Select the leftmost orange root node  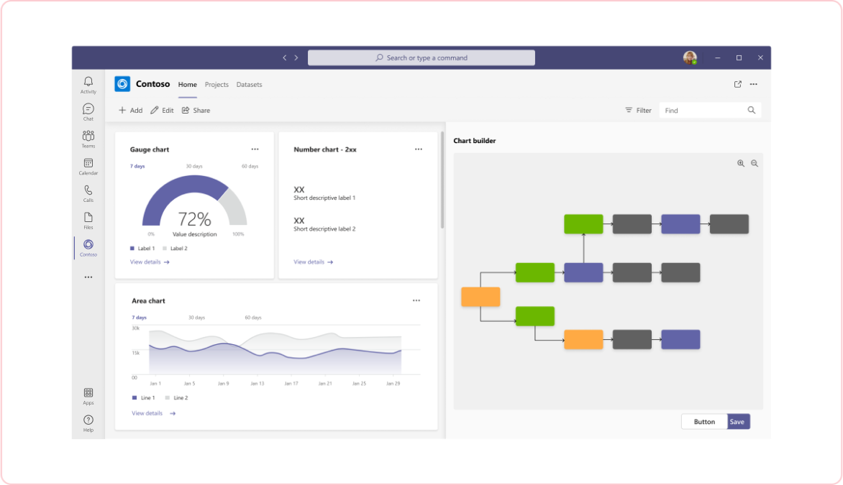coord(480,297)
